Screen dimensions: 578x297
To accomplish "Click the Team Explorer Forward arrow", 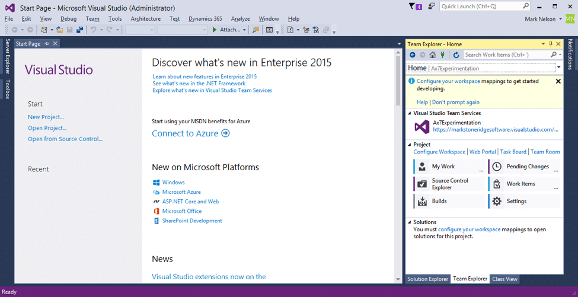I will [423, 55].
